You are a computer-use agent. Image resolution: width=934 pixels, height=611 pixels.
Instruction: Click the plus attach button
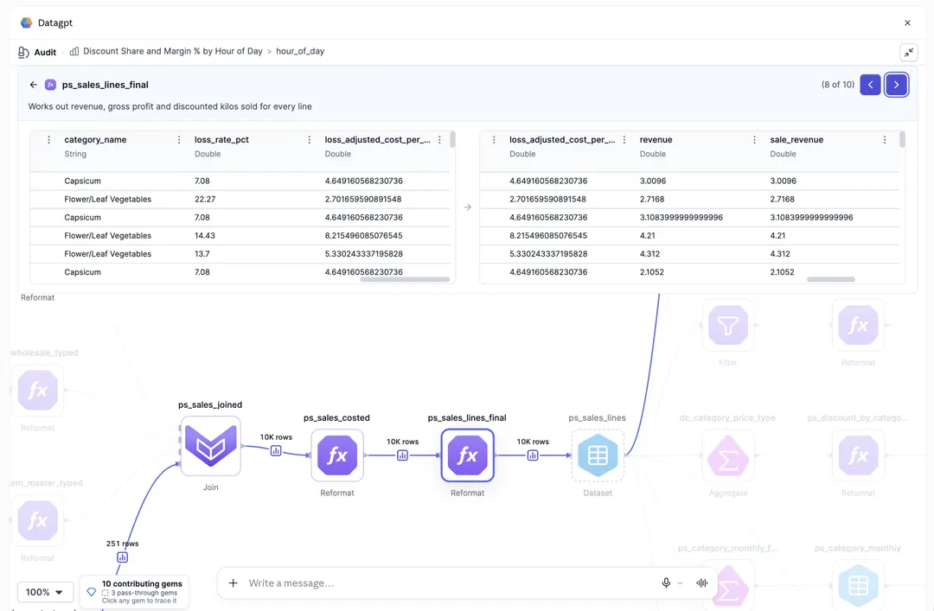point(233,583)
